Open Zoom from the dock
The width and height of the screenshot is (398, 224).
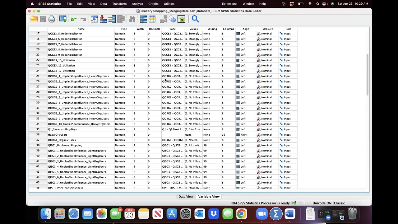pos(262,214)
